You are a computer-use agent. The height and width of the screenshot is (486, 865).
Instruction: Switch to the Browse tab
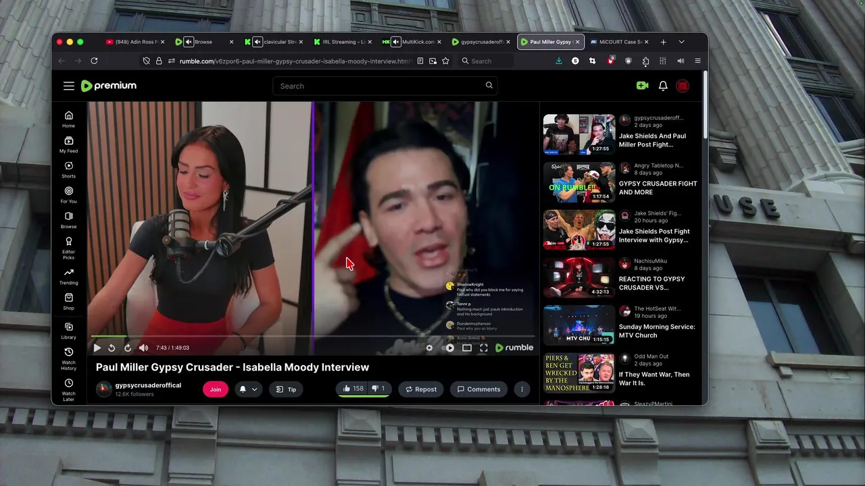coord(203,42)
